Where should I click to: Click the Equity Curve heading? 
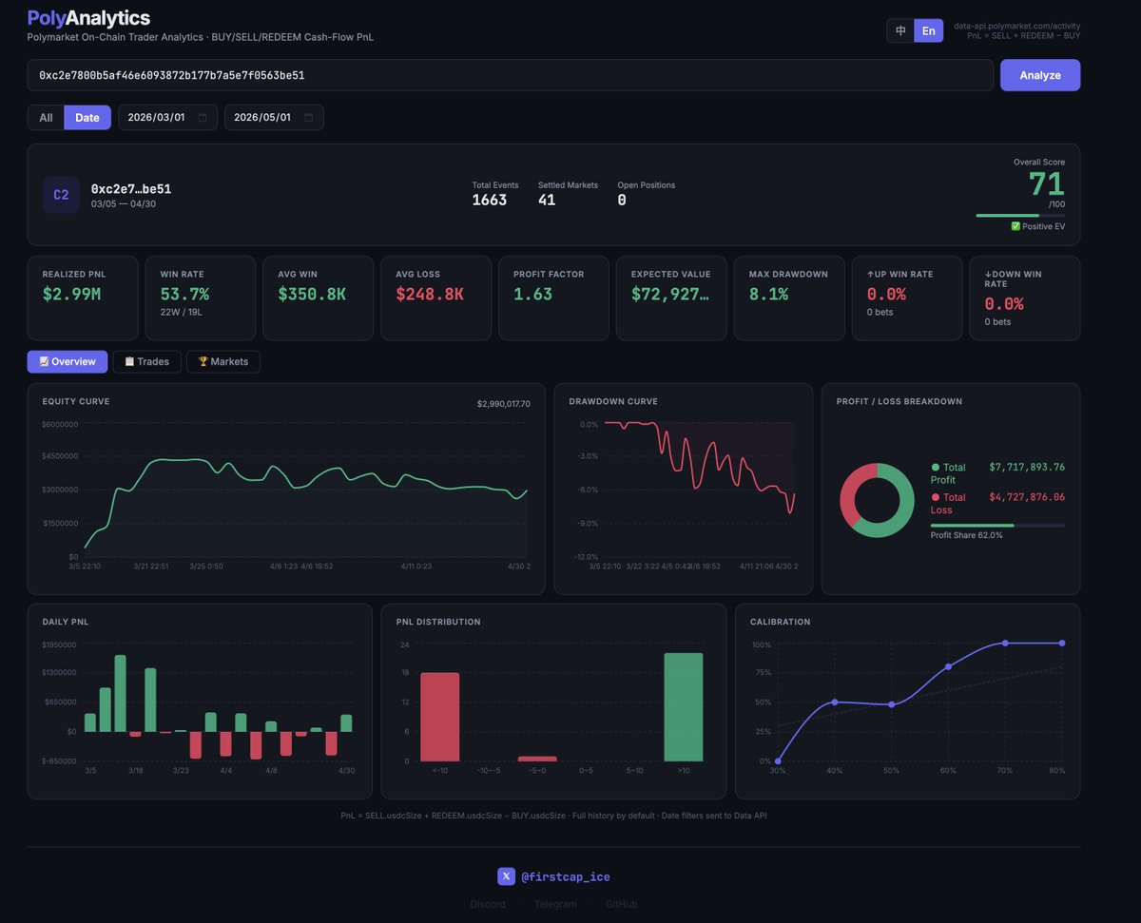[76, 401]
